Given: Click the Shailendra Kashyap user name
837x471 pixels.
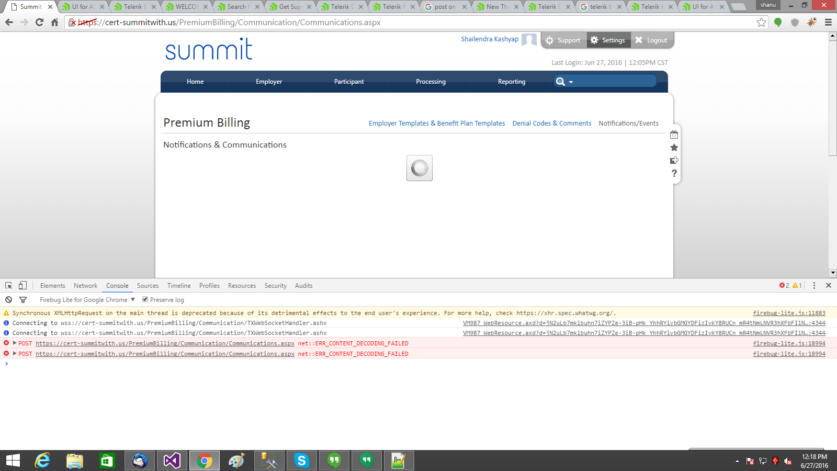Looking at the screenshot, I should point(490,39).
